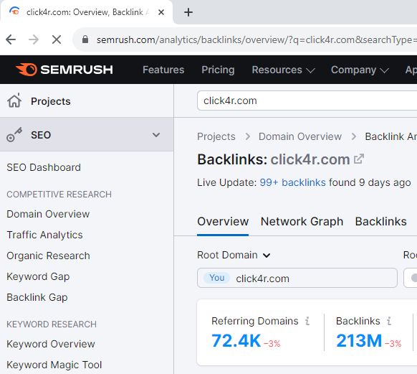Click the Domain Overview breadcrumb

pyautogui.click(x=300, y=136)
